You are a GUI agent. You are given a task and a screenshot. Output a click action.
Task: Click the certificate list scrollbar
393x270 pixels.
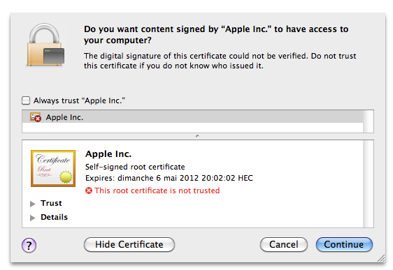[369, 121]
